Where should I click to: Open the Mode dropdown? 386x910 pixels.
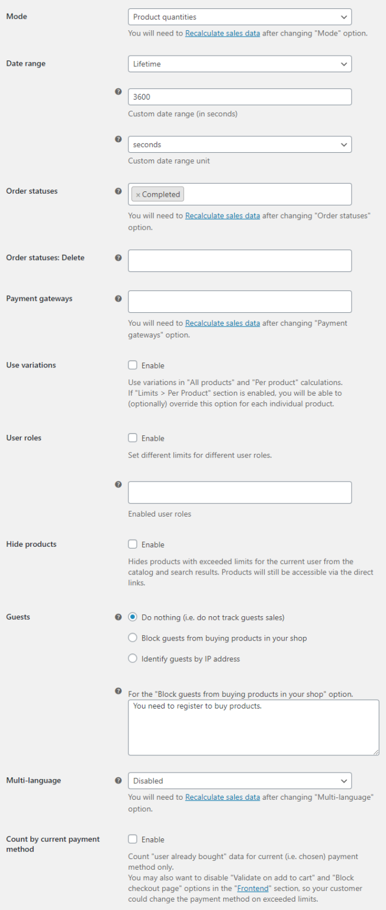tap(240, 17)
